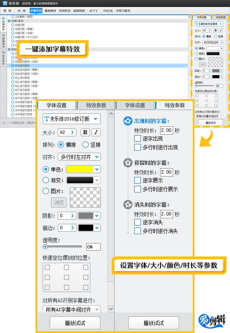Open the 渐变 color dropdown arrow in enlarged panel
Viewport: 230px width, 333px height.
coord(97,180)
